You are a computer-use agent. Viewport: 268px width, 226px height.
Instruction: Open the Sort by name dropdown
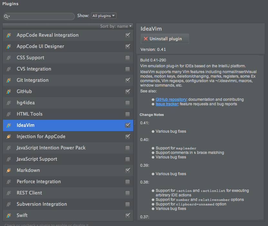116,26
